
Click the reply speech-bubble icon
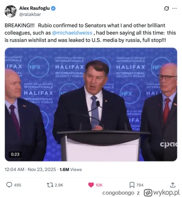click(x=9, y=185)
